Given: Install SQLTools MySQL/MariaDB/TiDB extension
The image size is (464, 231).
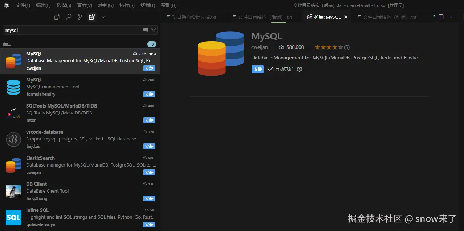Looking at the screenshot, I should 149,120.
